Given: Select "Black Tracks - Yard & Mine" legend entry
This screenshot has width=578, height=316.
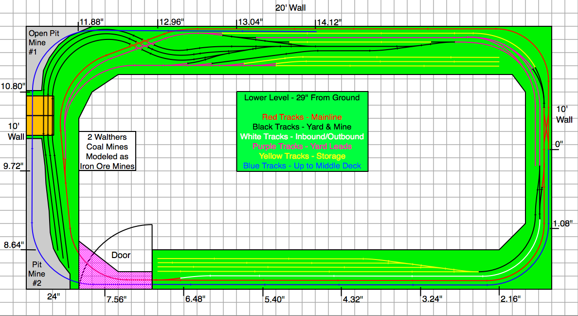Looking at the screenshot, I should tap(302, 127).
